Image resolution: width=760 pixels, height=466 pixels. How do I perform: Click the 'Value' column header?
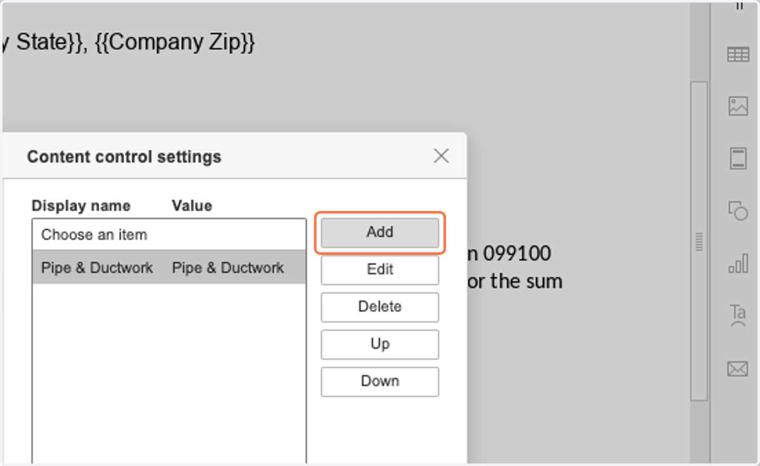[192, 206]
